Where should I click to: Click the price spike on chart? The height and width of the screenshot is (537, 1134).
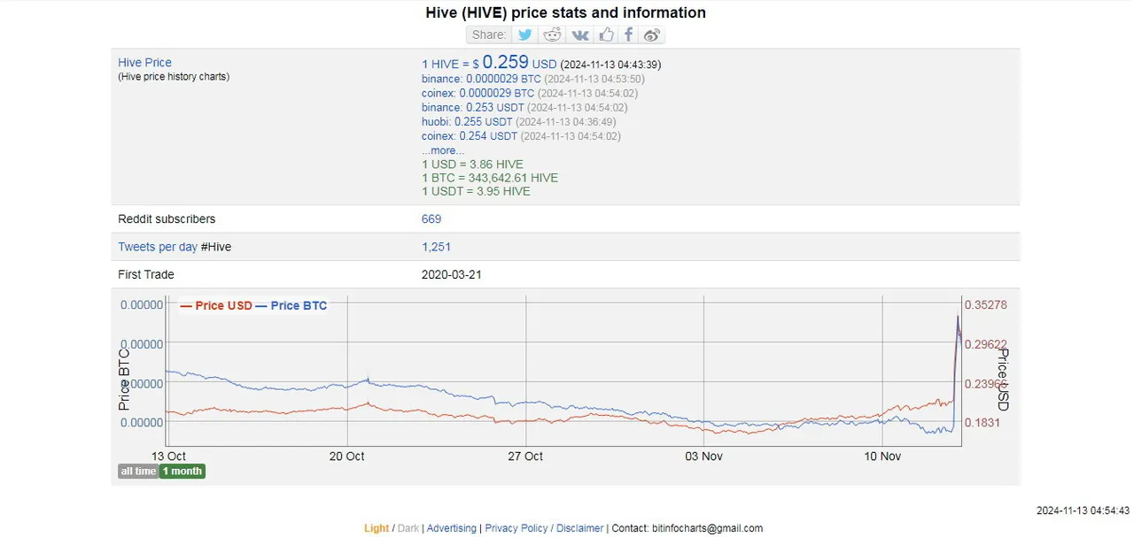(x=958, y=320)
